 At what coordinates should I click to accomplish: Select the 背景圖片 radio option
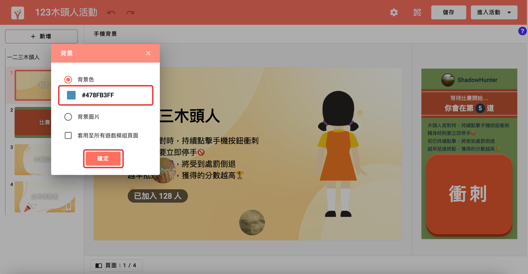coord(68,117)
